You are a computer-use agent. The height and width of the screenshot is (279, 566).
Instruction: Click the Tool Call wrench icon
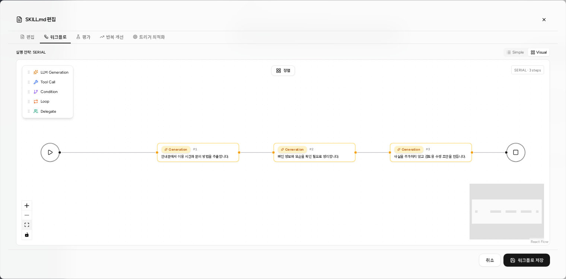36,82
